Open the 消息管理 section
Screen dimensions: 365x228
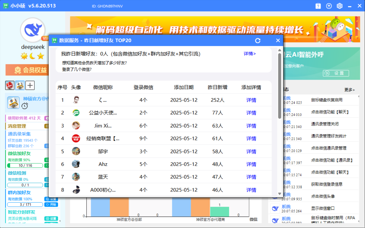(17, 126)
